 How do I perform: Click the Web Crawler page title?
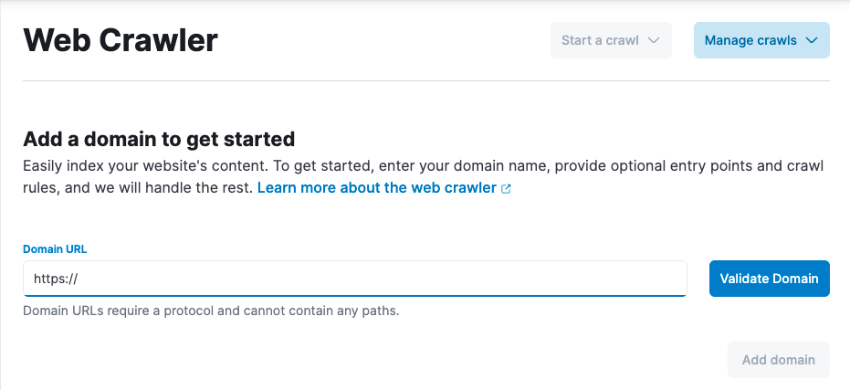click(x=121, y=41)
